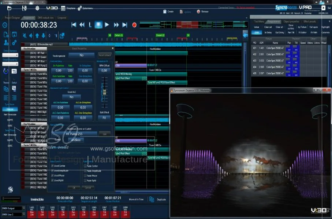This screenshot has width=332, height=219.
Task: Stop the sequence playback
Action: [98, 25]
